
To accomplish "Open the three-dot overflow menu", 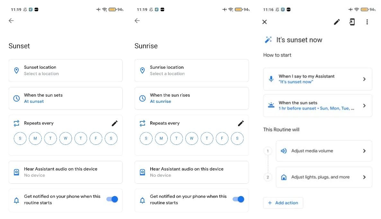I will 367,22.
